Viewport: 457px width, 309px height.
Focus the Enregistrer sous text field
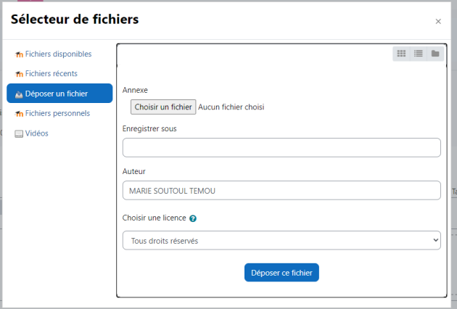[x=281, y=147]
